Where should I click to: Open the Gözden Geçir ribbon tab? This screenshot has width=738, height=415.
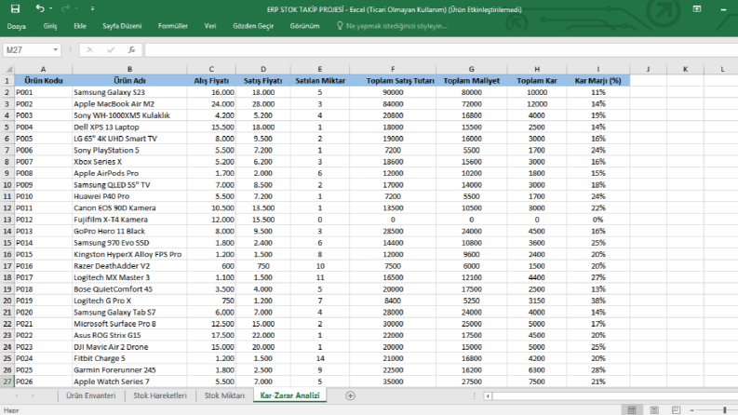pos(253,26)
